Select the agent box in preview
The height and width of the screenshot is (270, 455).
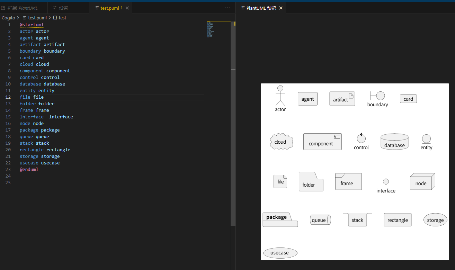[307, 99]
